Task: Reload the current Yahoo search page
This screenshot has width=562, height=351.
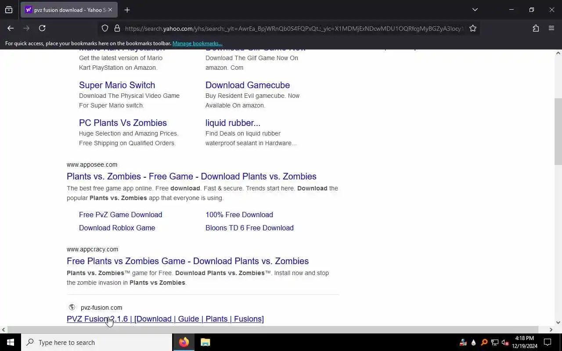Action: 42,28
